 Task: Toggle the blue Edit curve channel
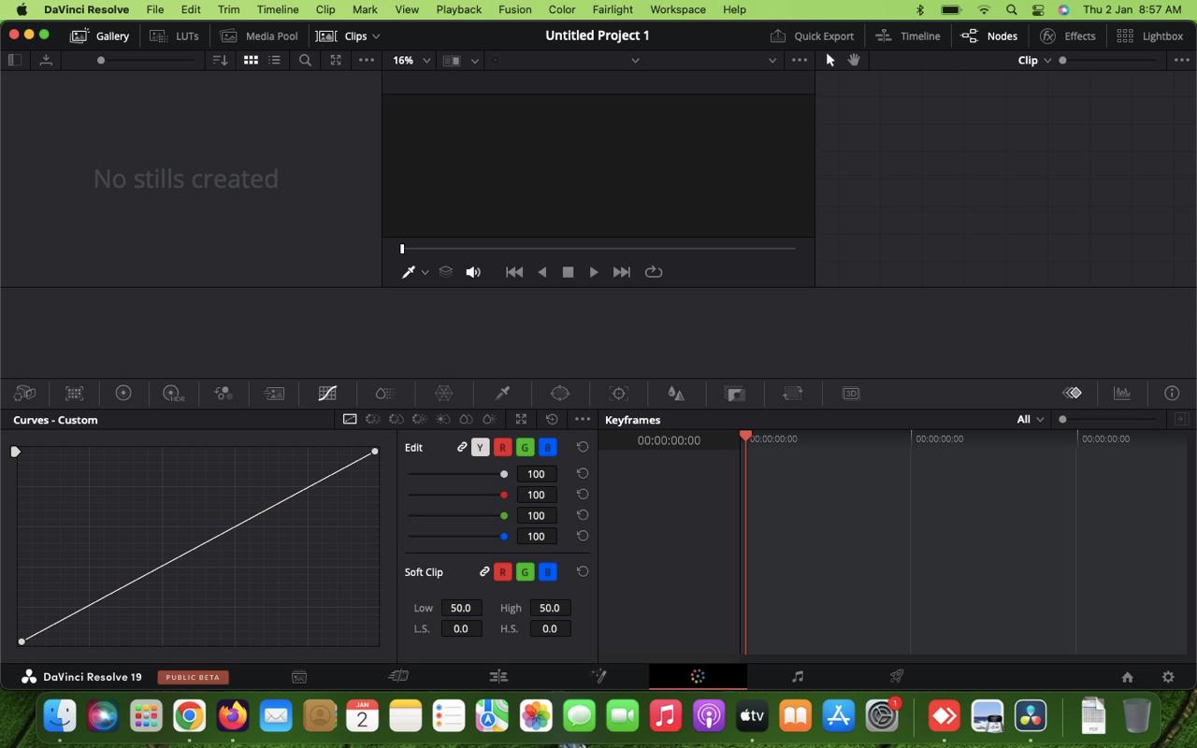(x=548, y=448)
